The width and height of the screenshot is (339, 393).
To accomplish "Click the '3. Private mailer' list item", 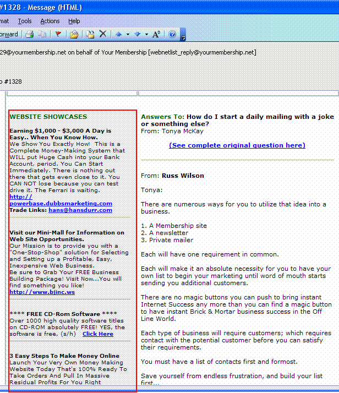I will point(167,240).
